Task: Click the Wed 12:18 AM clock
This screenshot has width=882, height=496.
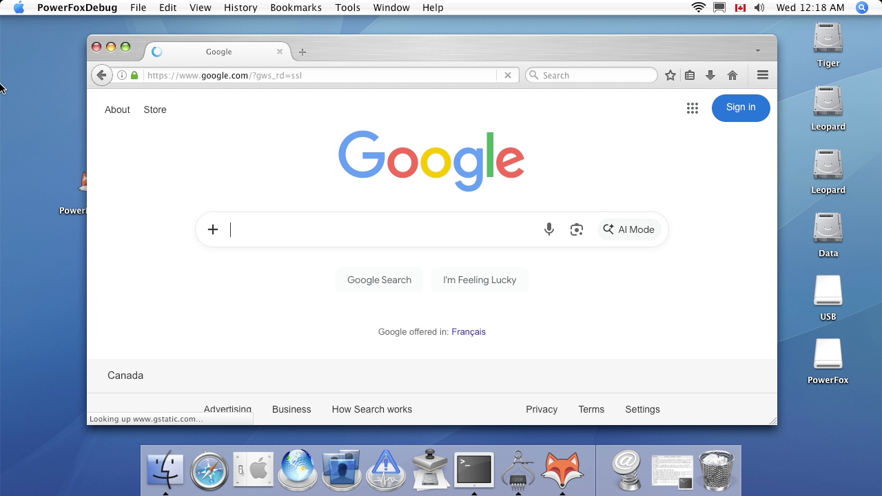Action: click(x=810, y=8)
